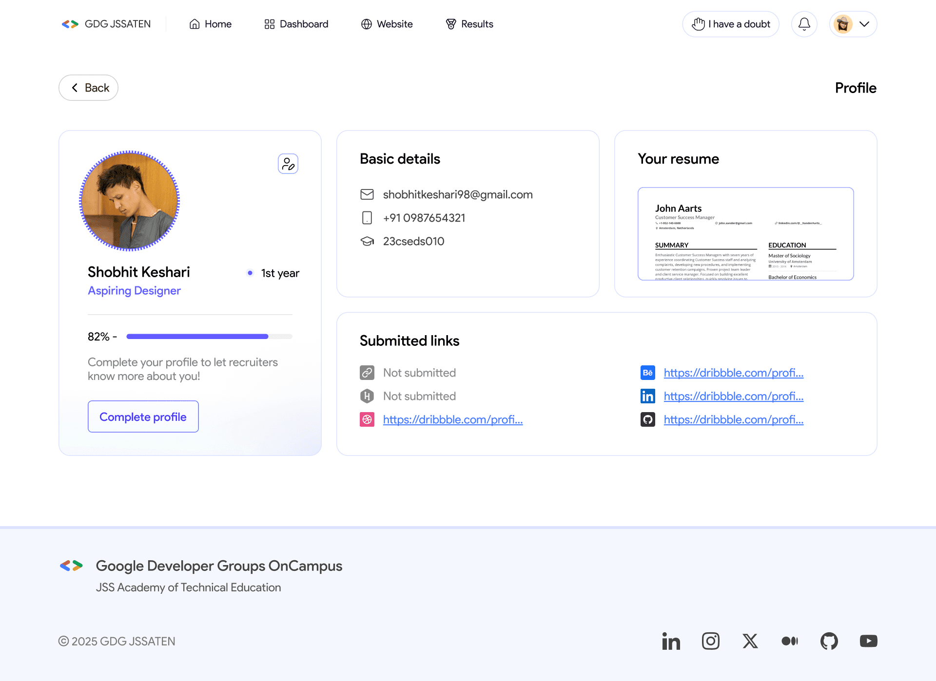This screenshot has height=681, width=936.
Task: Open the GitHub submitted link
Action: 733,419
